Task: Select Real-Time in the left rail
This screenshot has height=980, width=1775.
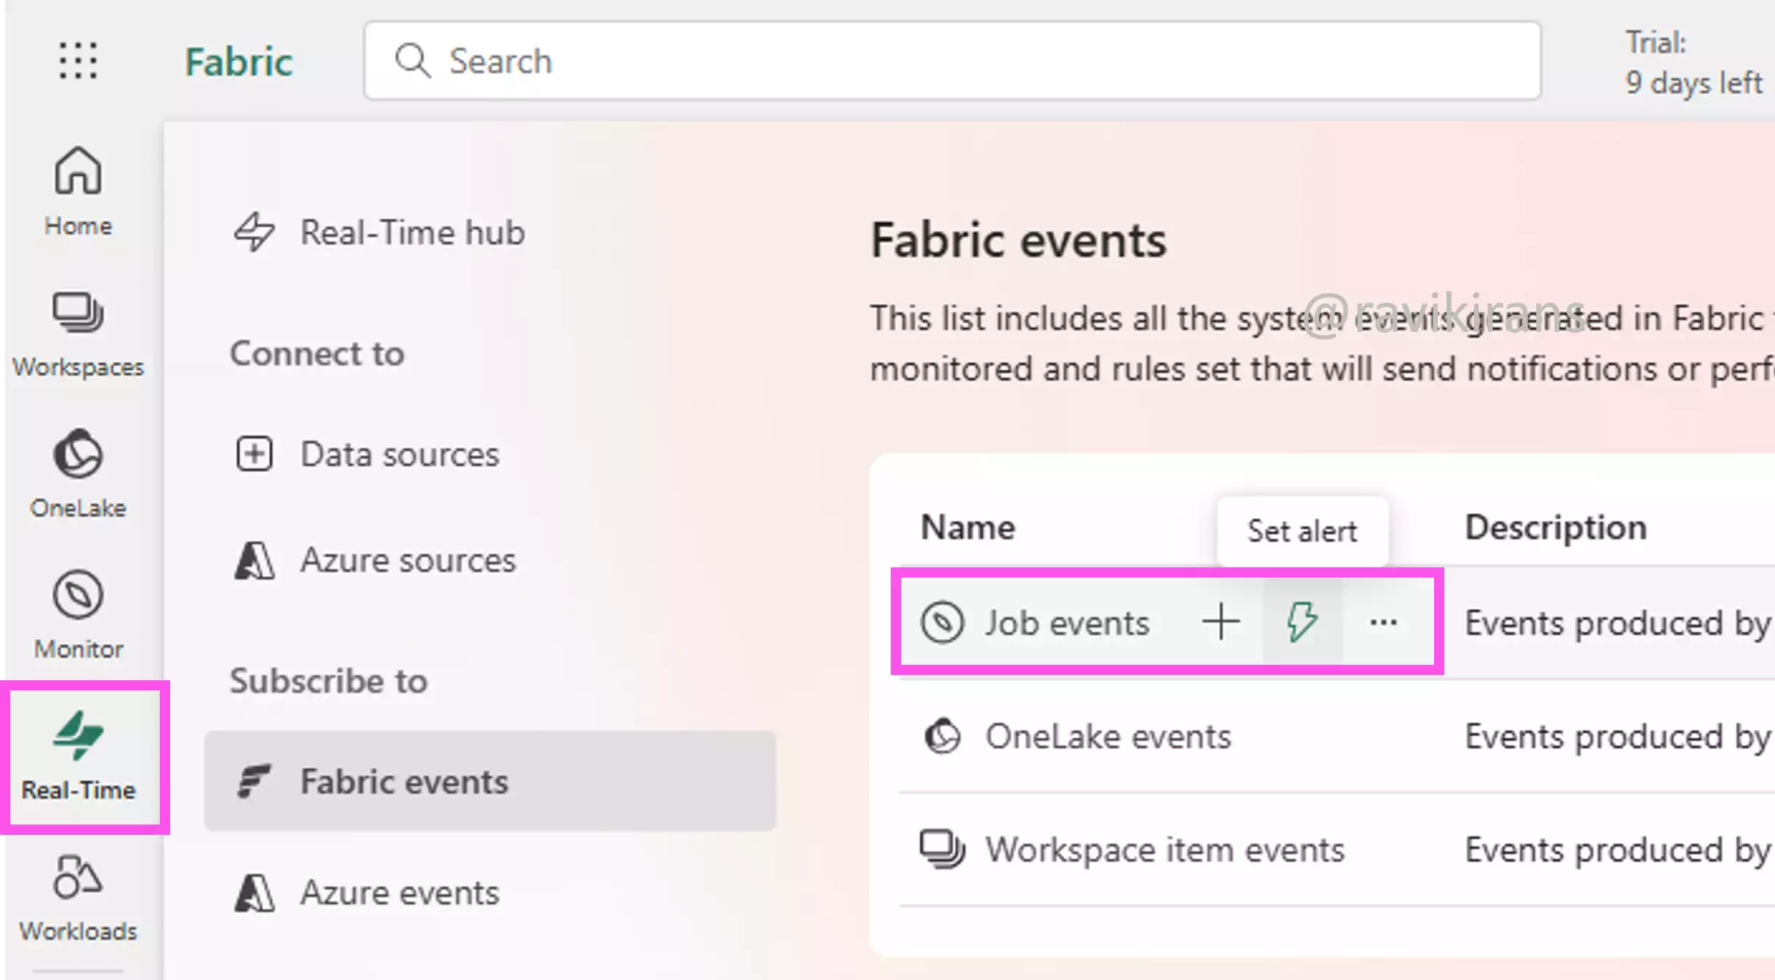Action: [78, 756]
